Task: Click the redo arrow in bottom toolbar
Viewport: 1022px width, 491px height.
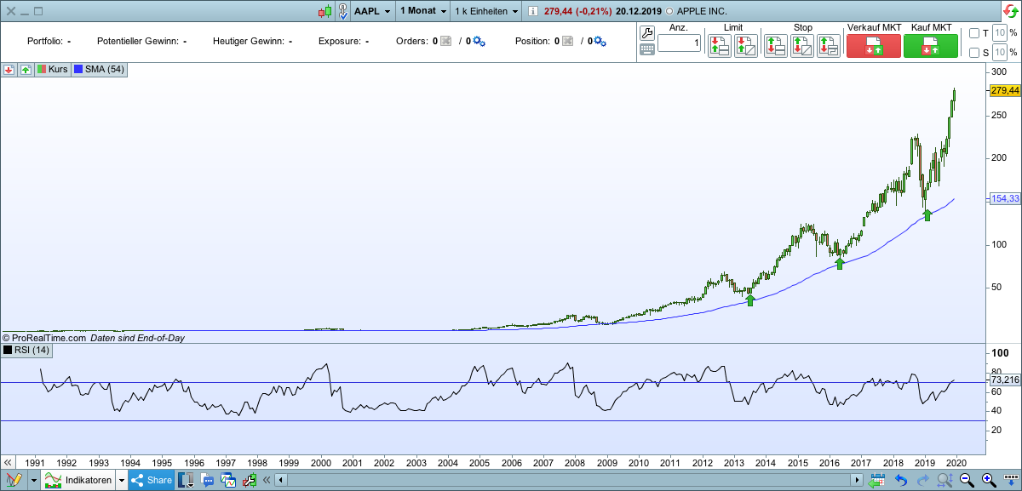Action: point(923,480)
